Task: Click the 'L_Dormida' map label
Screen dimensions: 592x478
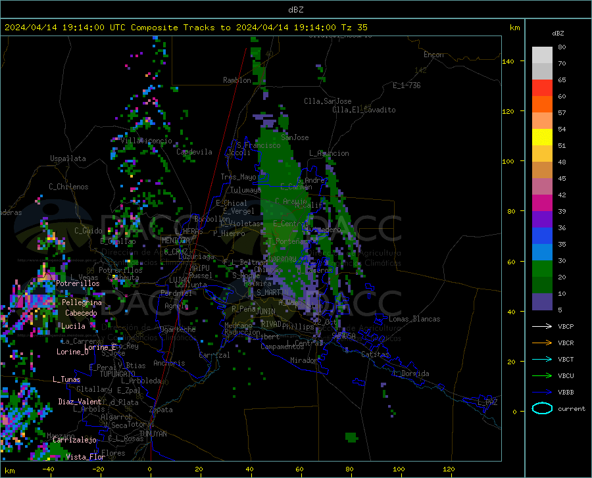Action: click(x=411, y=373)
